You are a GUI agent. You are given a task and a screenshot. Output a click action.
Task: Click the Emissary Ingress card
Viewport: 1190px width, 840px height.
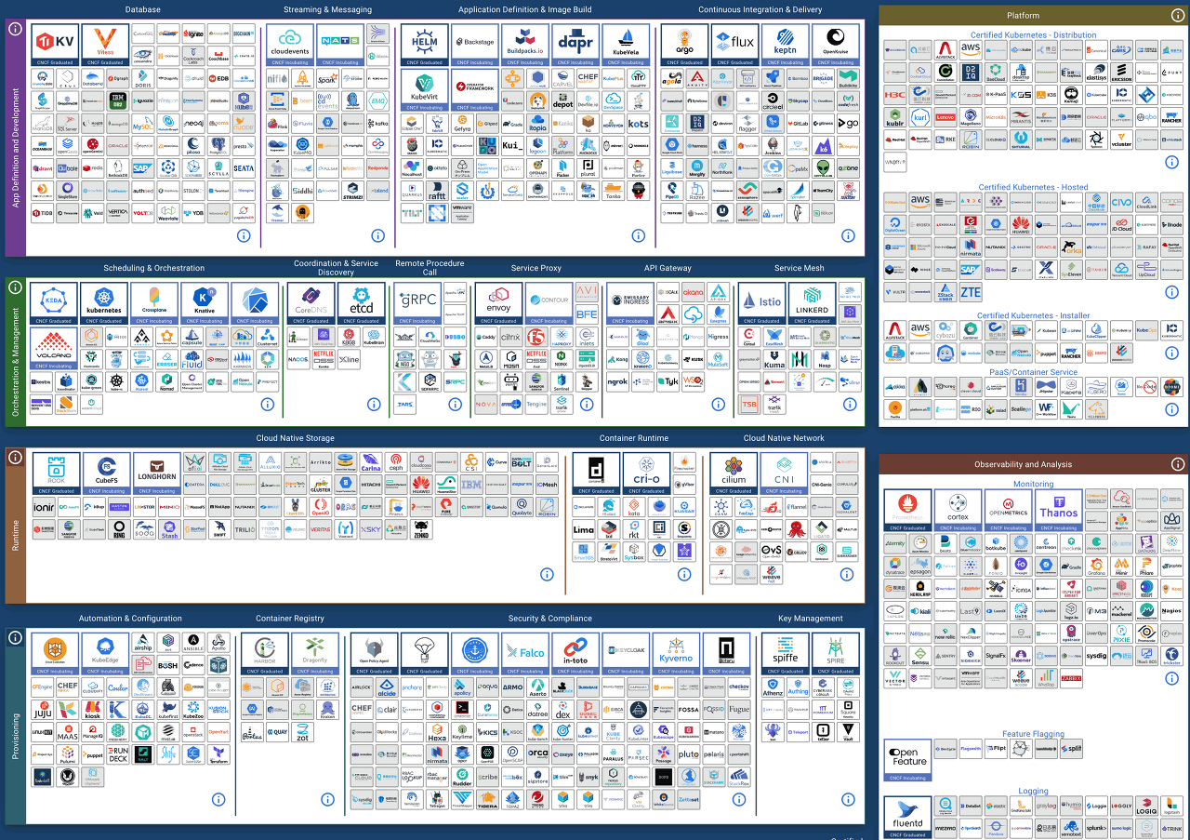pos(630,303)
